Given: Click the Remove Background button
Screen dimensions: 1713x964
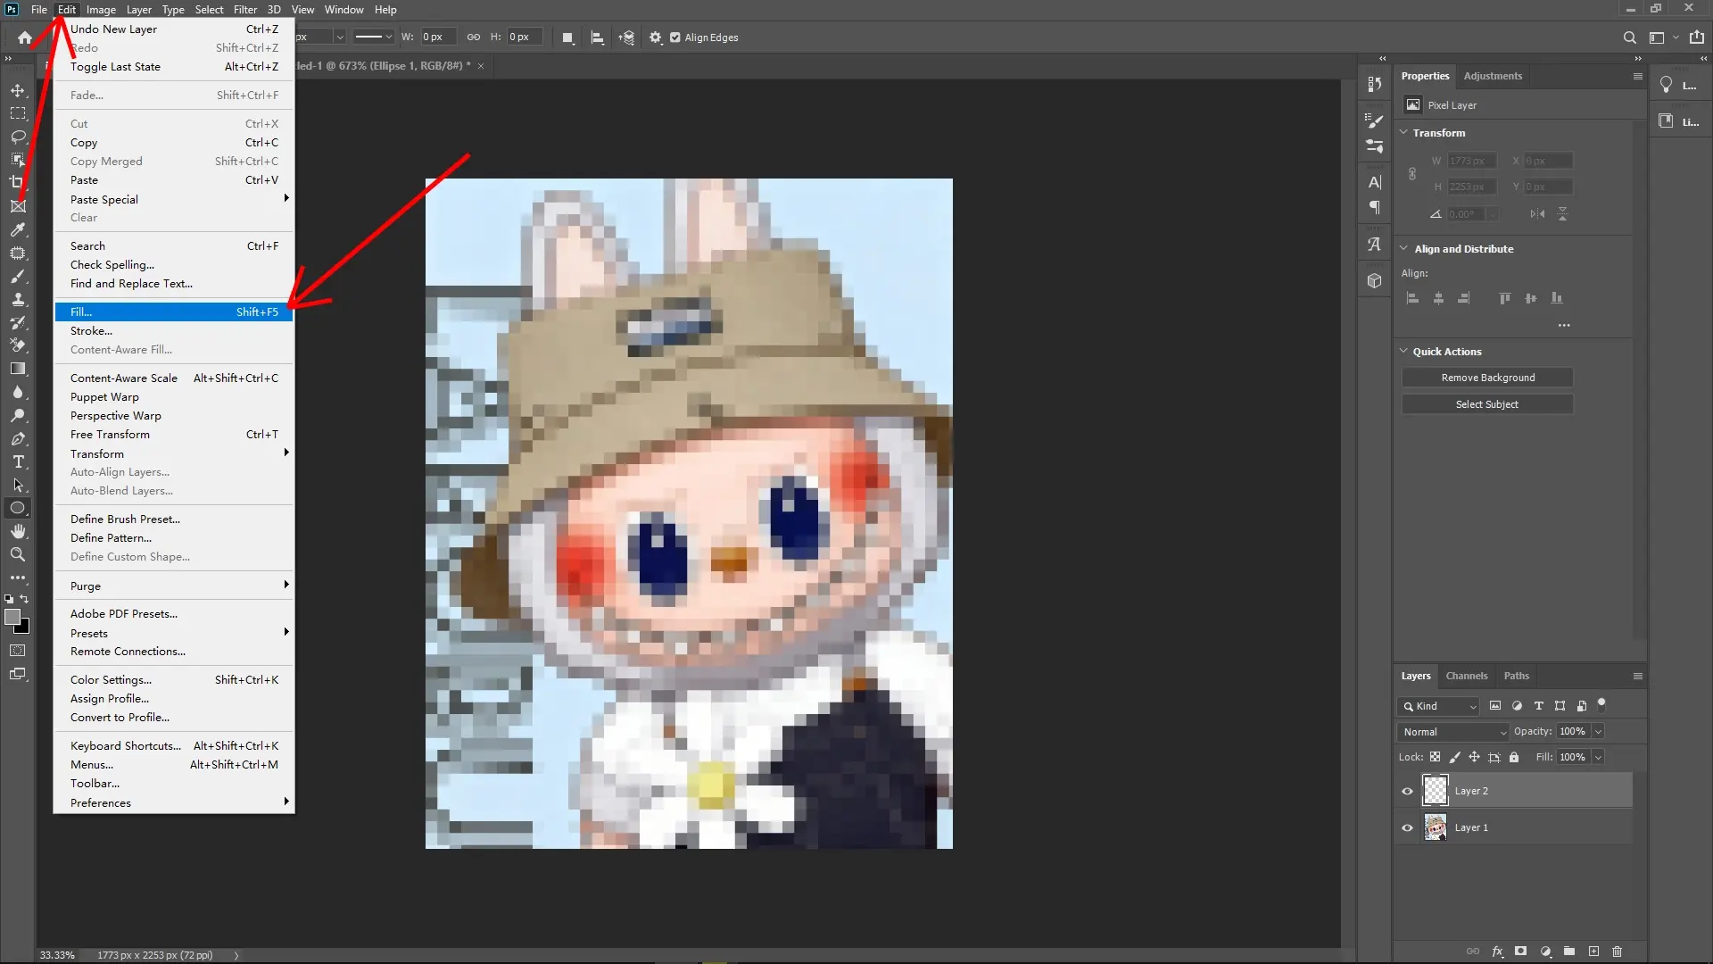Looking at the screenshot, I should click(1487, 377).
